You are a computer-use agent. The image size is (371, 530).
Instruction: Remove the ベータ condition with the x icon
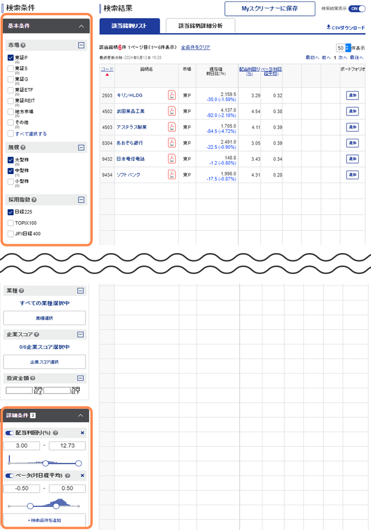(x=82, y=475)
